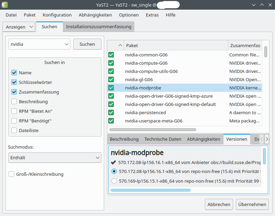Sort by the Paket column header
Viewport: 275px width, 216px height.
coord(176,45)
